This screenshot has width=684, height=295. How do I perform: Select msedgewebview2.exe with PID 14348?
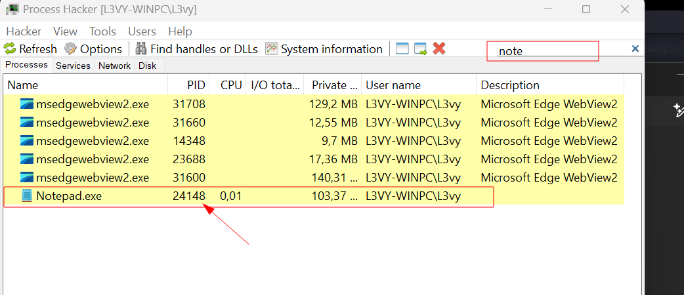point(314,141)
